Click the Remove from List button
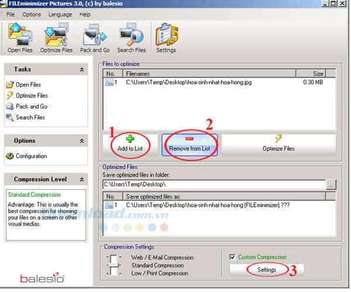 190,145
